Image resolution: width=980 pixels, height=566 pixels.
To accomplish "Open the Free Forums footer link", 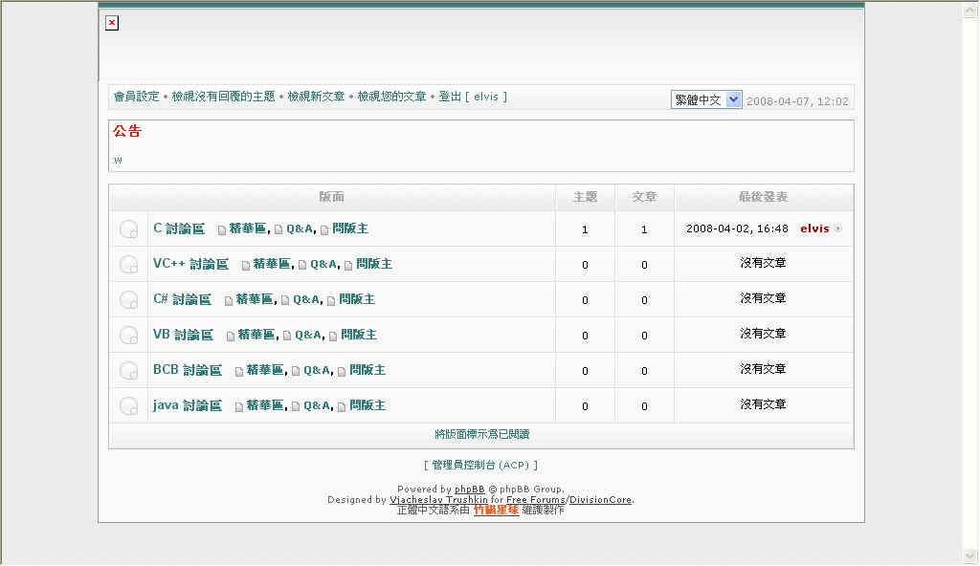I will 536,500.
